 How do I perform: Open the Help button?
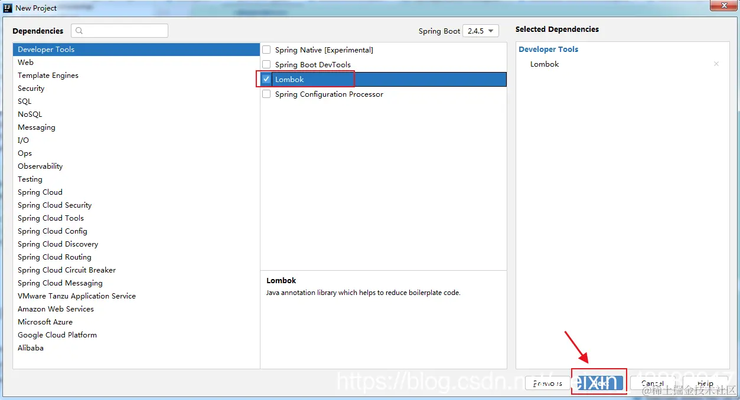pos(705,383)
